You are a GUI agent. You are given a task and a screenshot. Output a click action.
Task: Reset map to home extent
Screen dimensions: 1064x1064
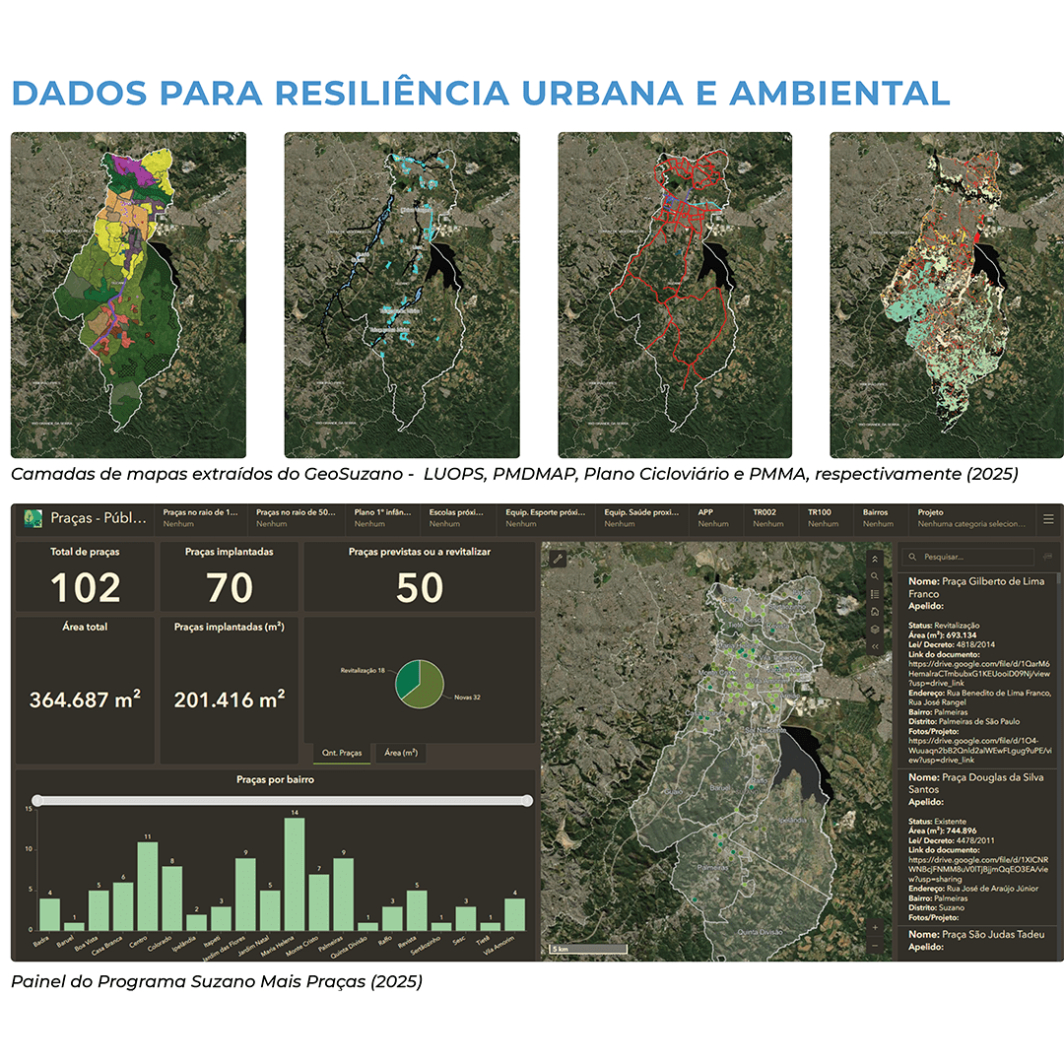pyautogui.click(x=874, y=611)
